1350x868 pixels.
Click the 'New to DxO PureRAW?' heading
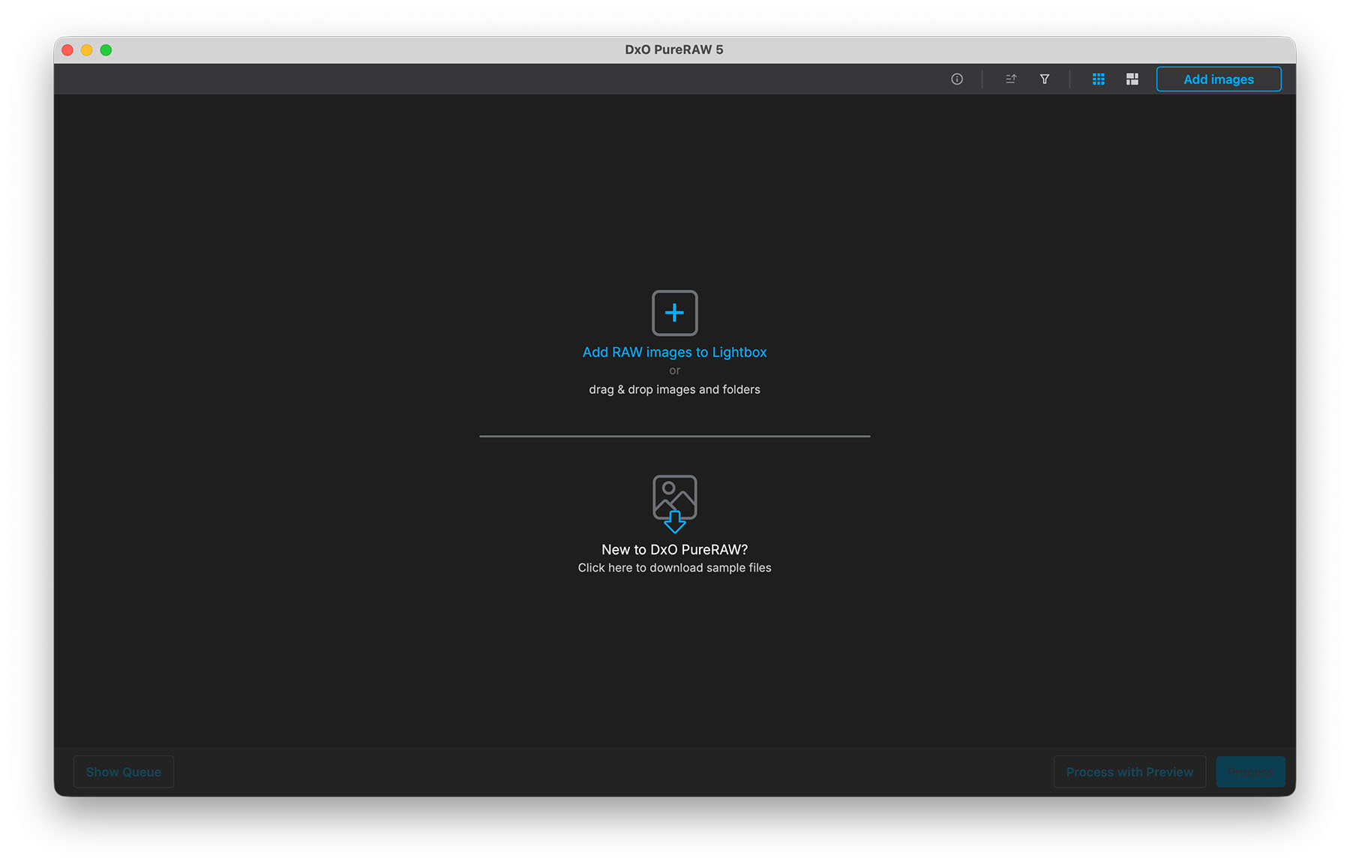tap(674, 549)
